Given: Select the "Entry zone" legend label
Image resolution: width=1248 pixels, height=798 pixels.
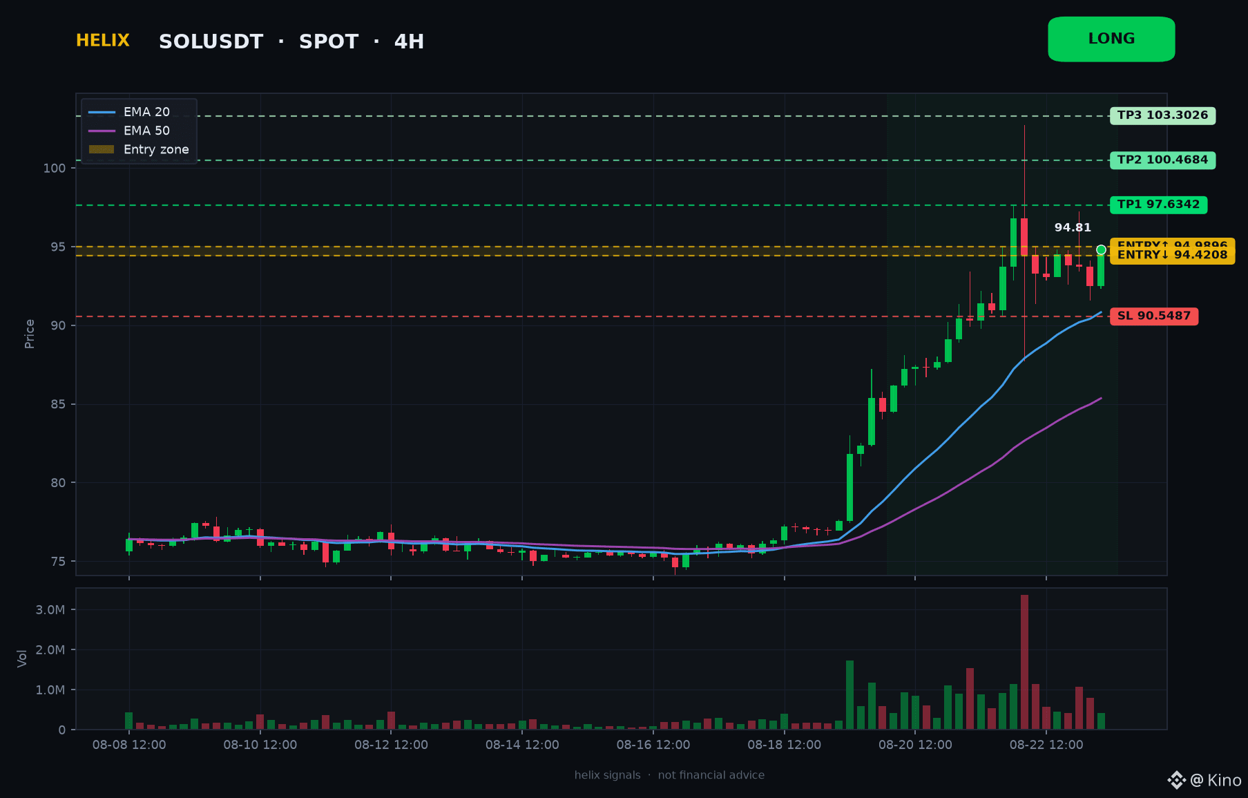Looking at the screenshot, I should 156,149.
